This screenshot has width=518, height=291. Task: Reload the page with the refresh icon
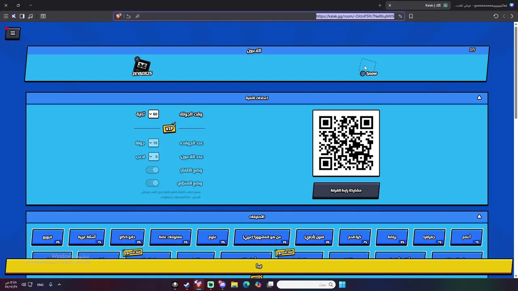click(x=496, y=16)
